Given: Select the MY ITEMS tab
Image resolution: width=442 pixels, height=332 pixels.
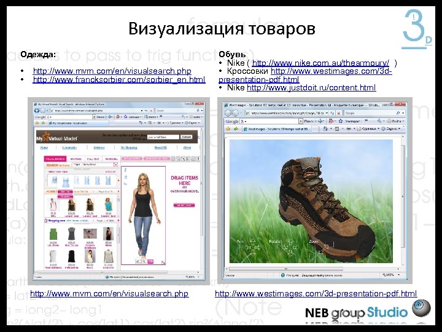Looking at the screenshot, I should 76,159.
